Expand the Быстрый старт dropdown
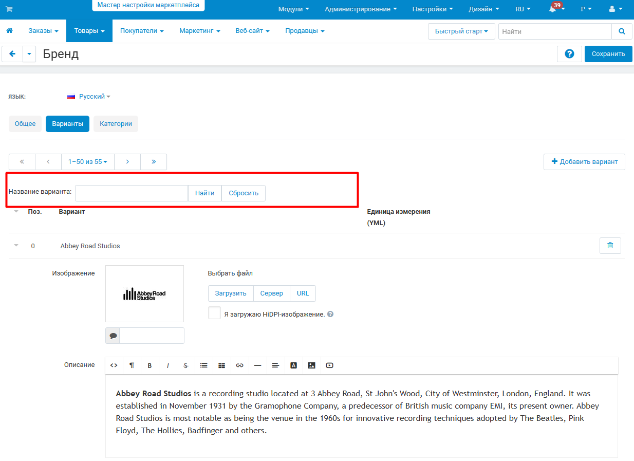Viewport: 634px width, 461px height. coord(461,31)
